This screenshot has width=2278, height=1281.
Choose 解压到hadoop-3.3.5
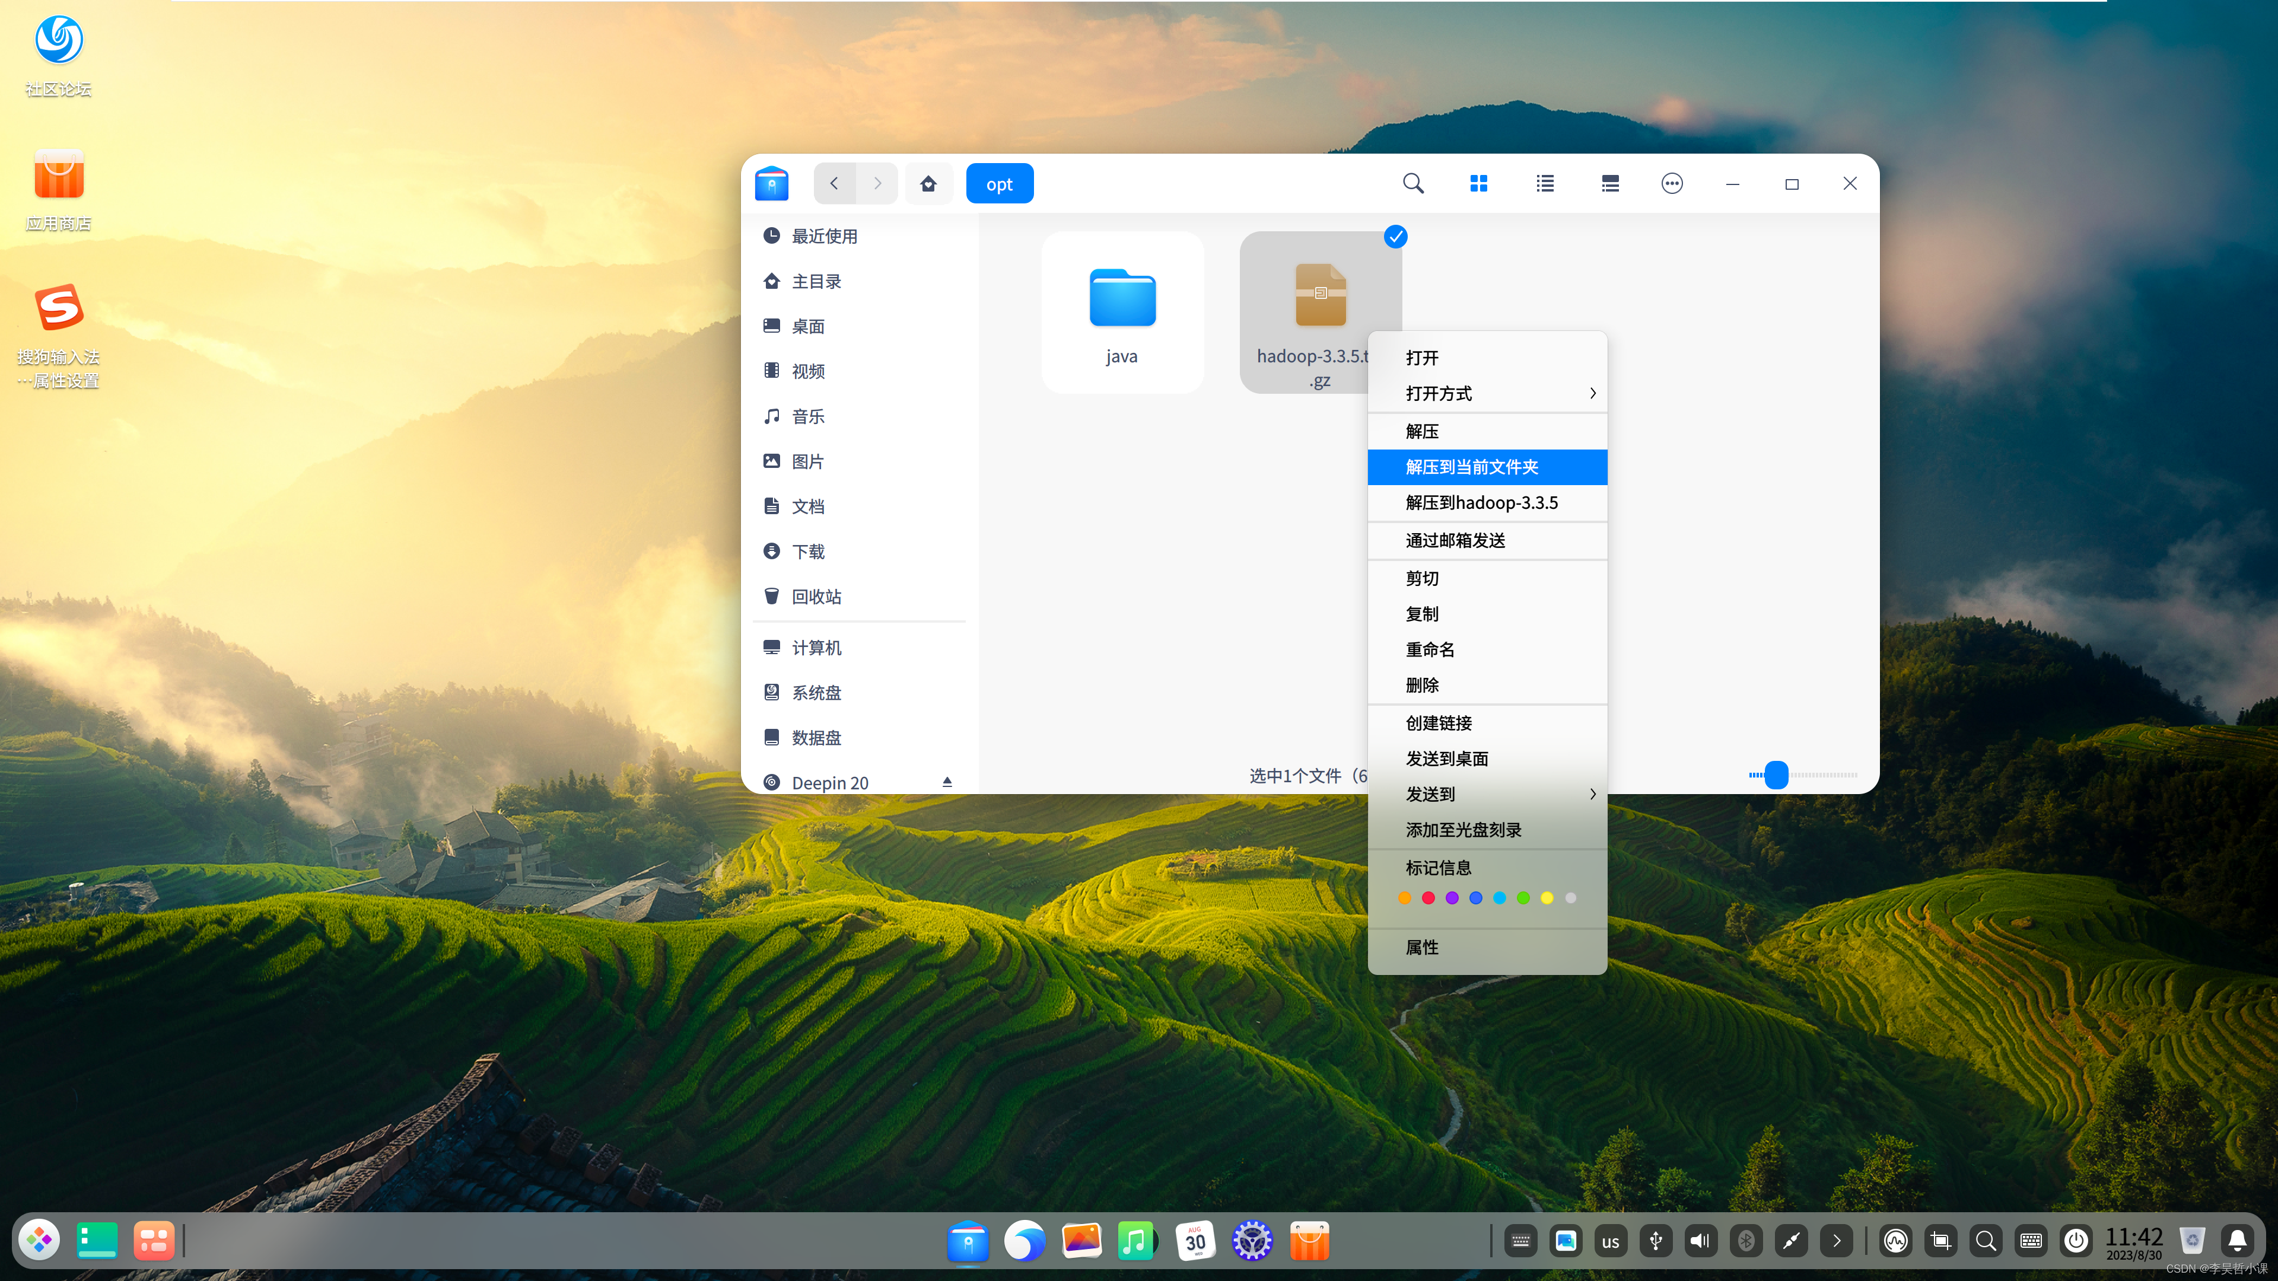tap(1487, 502)
